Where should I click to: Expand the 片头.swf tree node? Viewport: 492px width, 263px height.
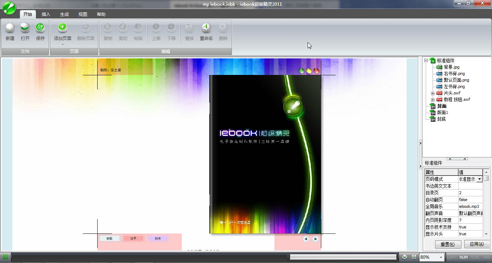pyautogui.click(x=433, y=93)
